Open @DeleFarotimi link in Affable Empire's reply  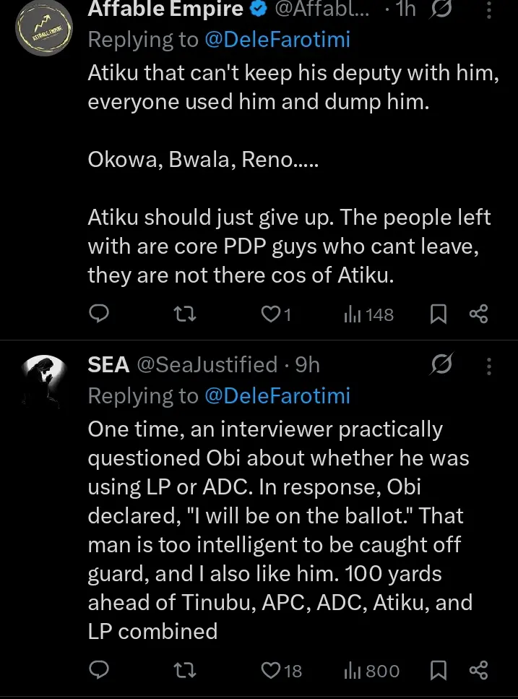(277, 40)
